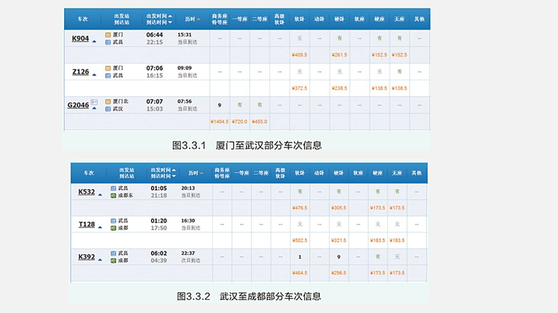The width and height of the screenshot is (558, 313).
Task: Click 厦门北 origin-station icon in G2046 row
Action: (108, 102)
